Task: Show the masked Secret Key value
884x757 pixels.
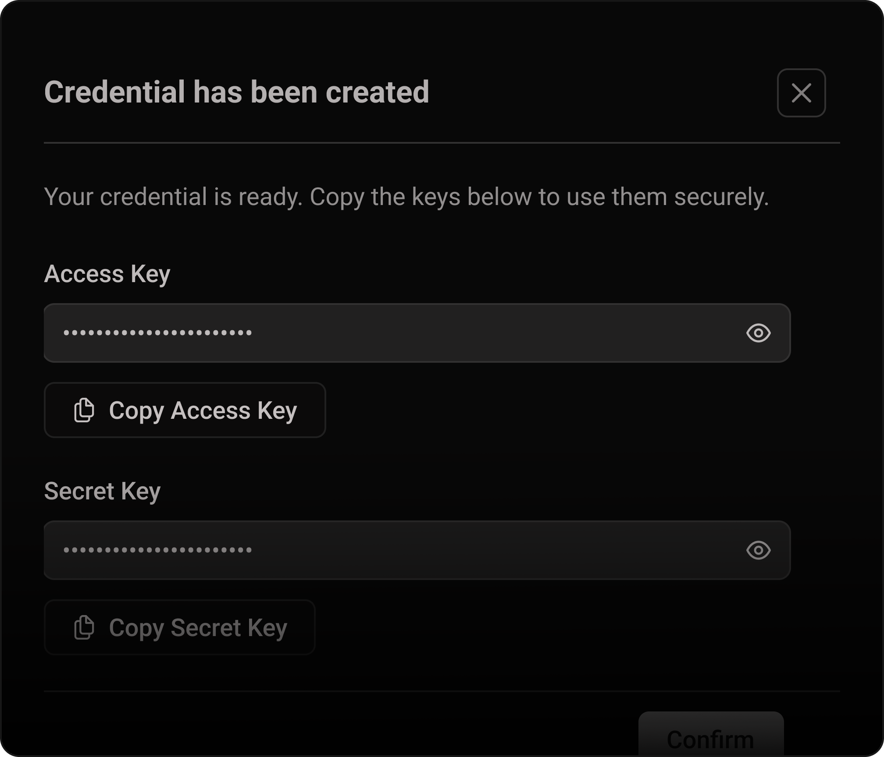Action: 758,550
